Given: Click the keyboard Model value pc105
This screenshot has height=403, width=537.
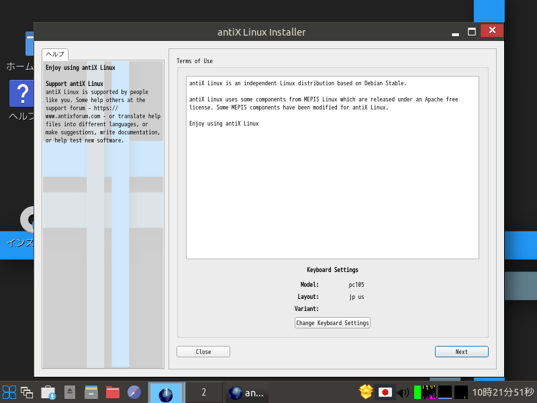Looking at the screenshot, I should (x=356, y=285).
